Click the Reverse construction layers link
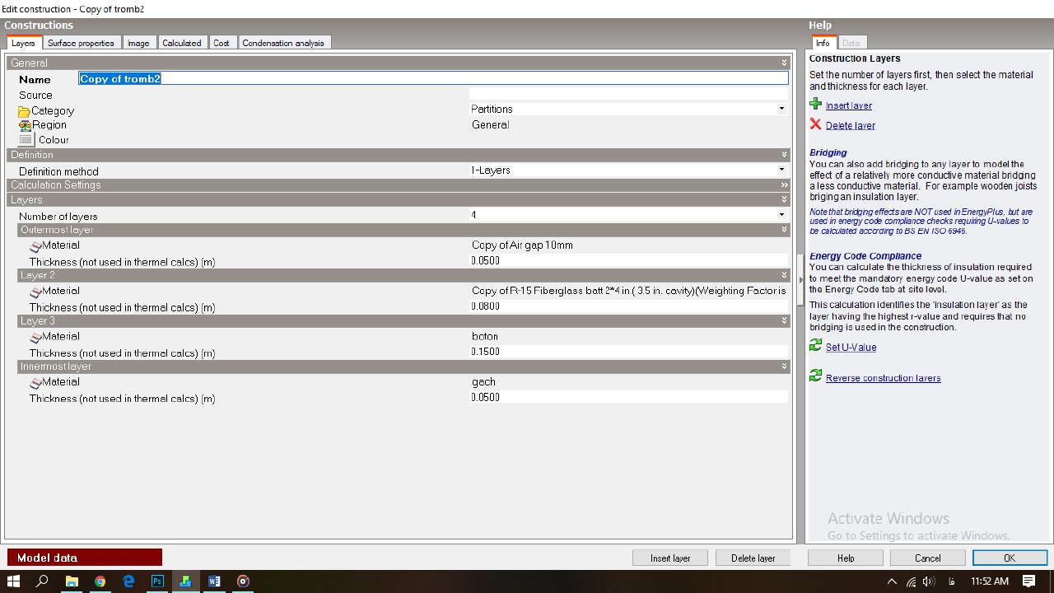 tap(884, 379)
